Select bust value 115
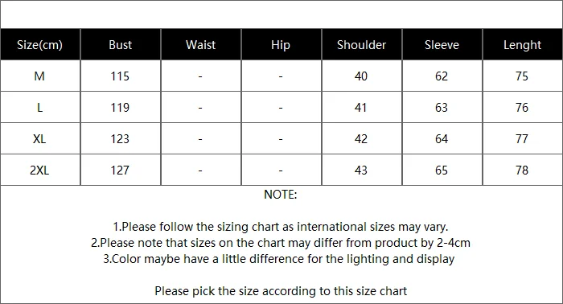 [120, 76]
